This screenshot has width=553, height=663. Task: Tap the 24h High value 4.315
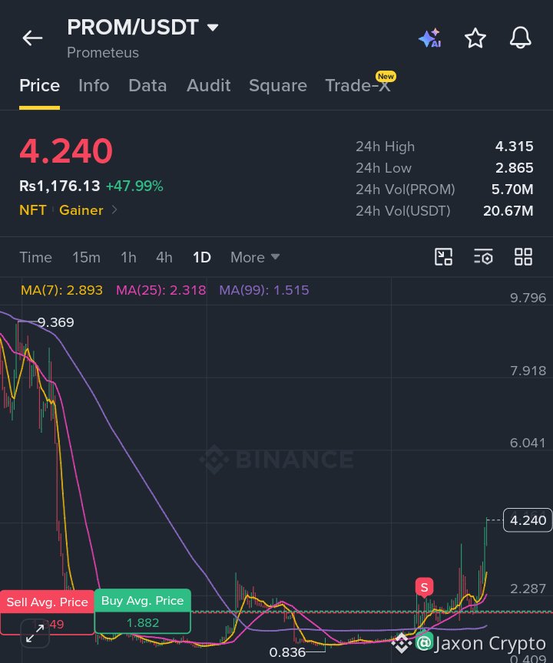[514, 147]
